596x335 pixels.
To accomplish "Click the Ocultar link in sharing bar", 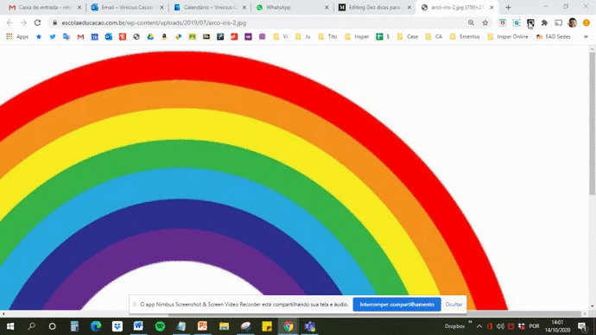I will tap(453, 304).
